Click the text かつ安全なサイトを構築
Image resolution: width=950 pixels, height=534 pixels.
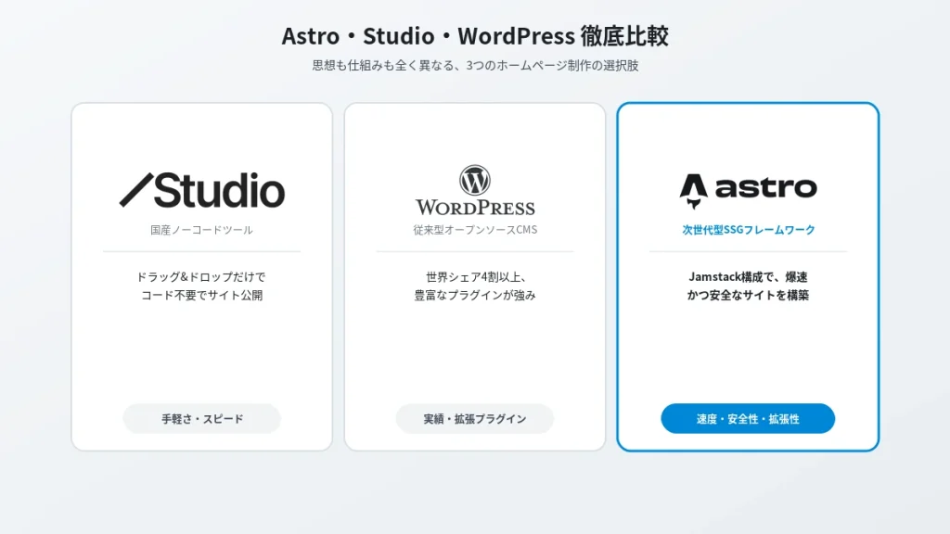tap(749, 296)
